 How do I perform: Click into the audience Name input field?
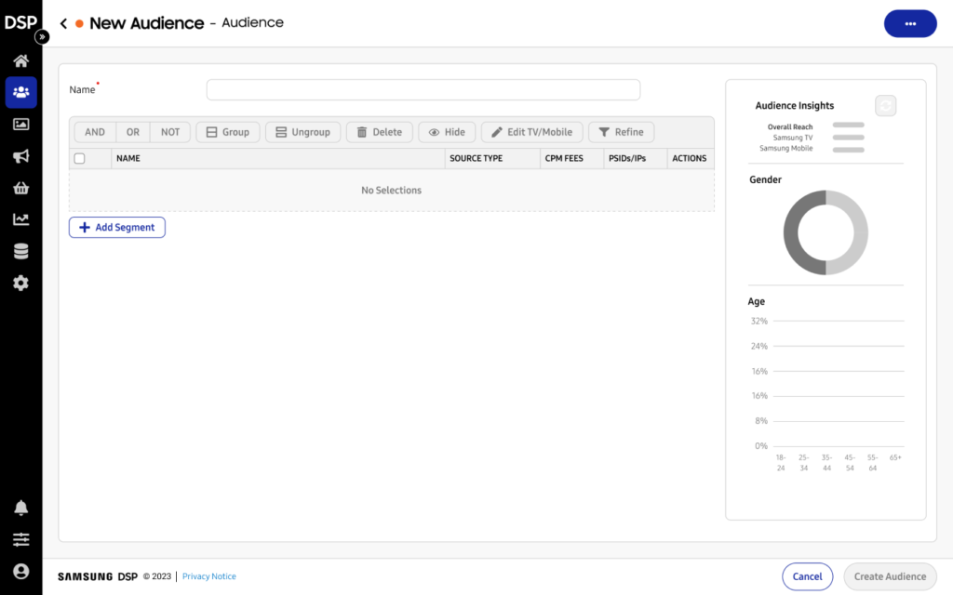tap(423, 90)
